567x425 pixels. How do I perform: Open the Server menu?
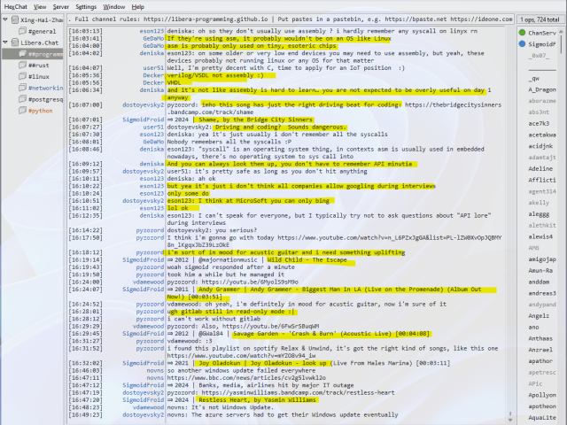(61, 6)
